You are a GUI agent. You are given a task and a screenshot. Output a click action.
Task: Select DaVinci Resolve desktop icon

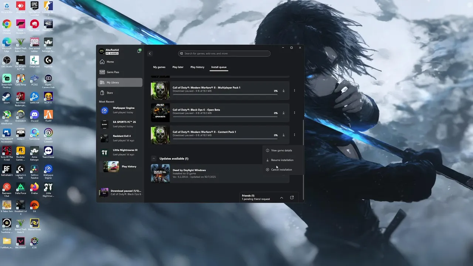pos(34,171)
